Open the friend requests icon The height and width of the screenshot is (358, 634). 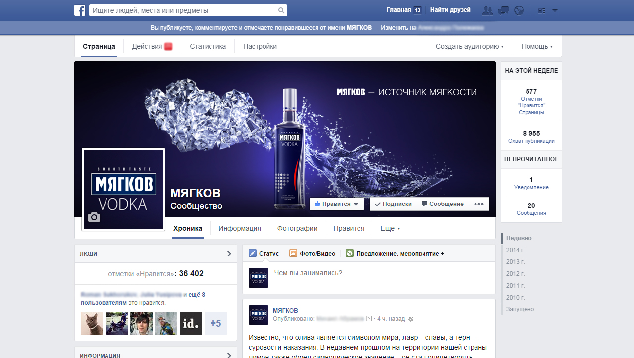pyautogui.click(x=488, y=10)
